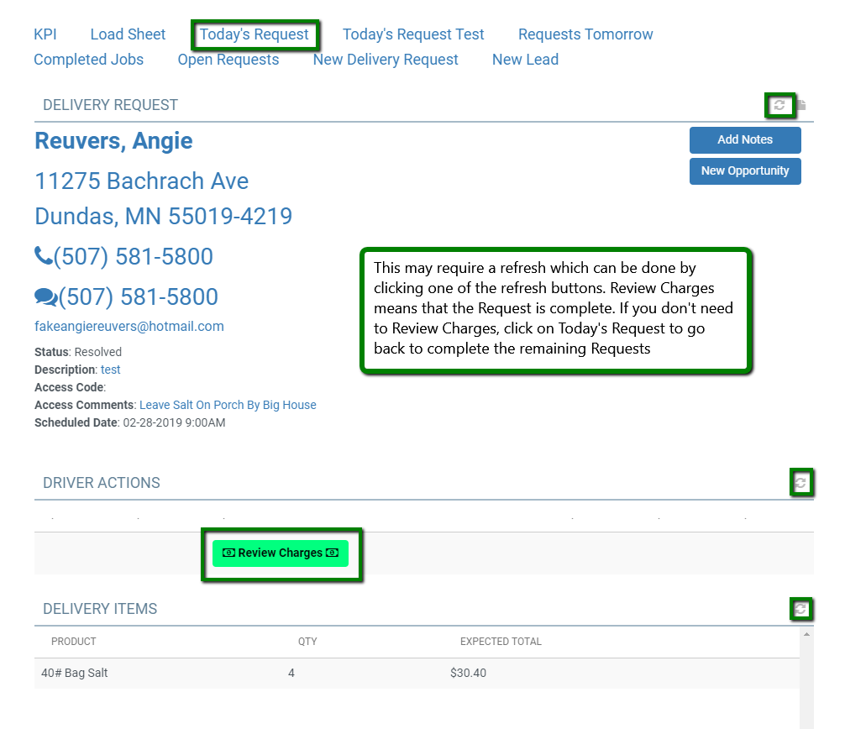Click the QTY column header
The width and height of the screenshot is (845, 729).
307,642
